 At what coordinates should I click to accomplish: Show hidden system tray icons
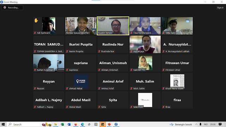tap(196, 124)
